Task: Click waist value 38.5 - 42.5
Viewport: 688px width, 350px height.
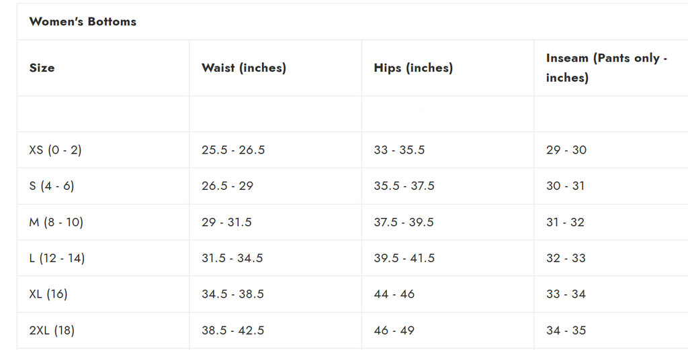Action: pyautogui.click(x=232, y=330)
